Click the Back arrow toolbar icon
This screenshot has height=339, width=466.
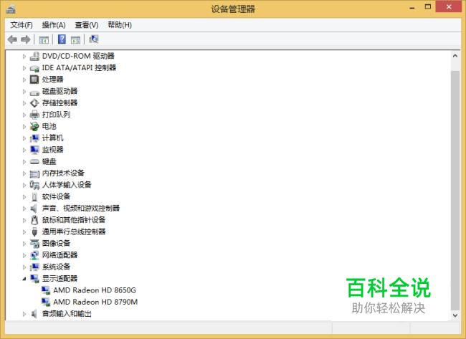coord(12,39)
